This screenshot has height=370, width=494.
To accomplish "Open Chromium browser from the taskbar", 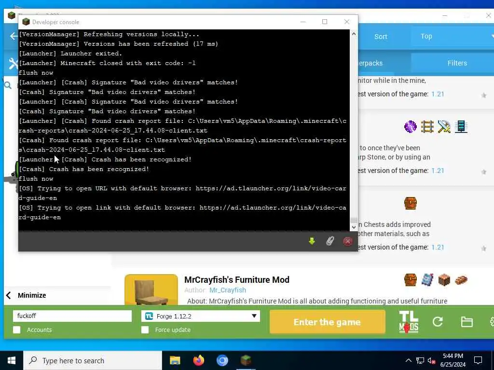I will 222,360.
